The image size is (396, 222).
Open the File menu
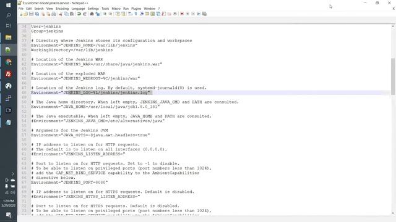(x=21, y=9)
